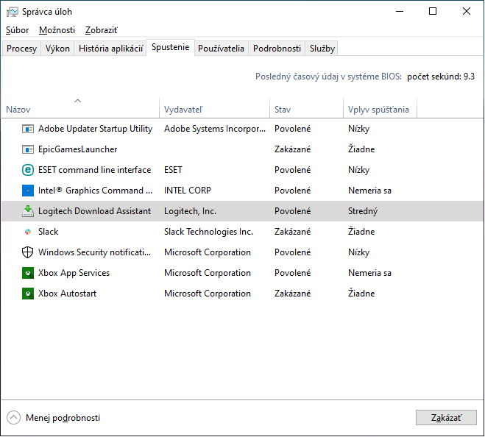Click the Windows Security shield icon
Screen dimensions: 485x437
(28, 252)
